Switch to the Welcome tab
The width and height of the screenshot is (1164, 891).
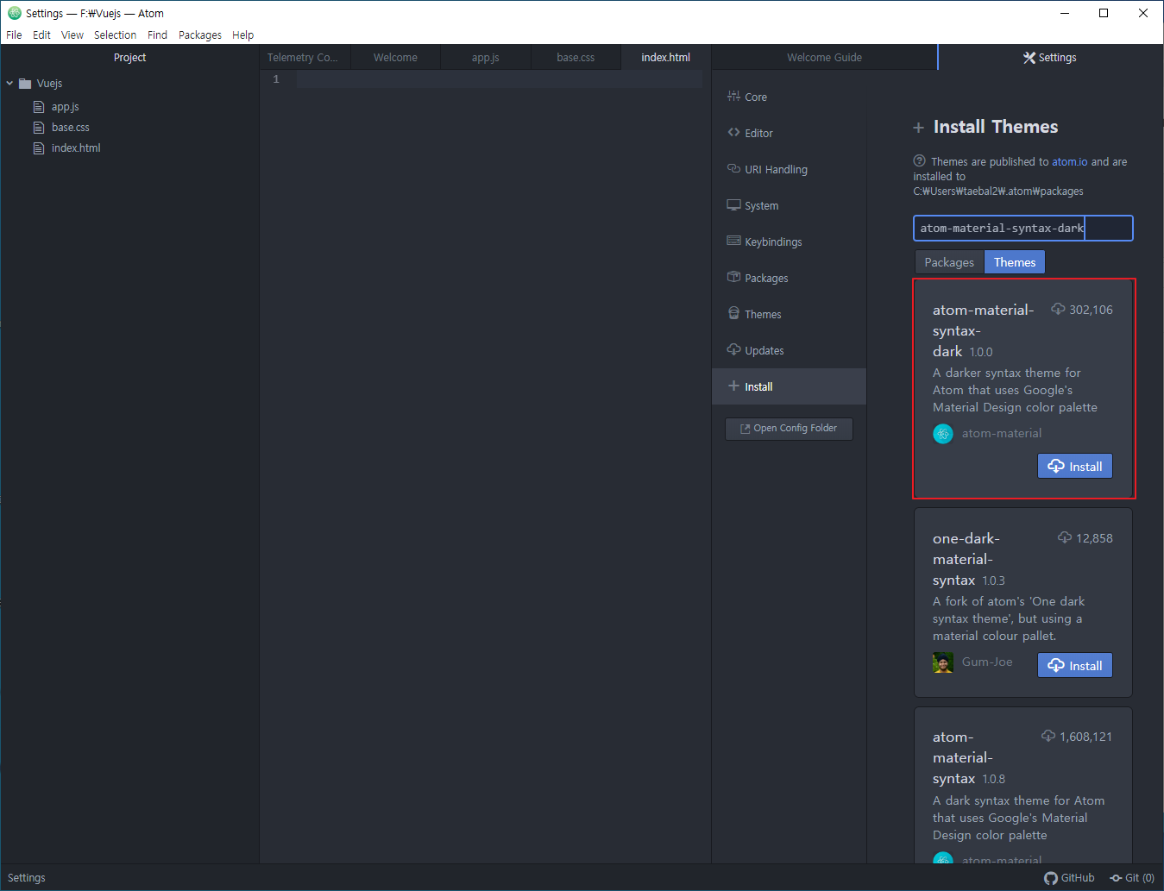tap(395, 58)
